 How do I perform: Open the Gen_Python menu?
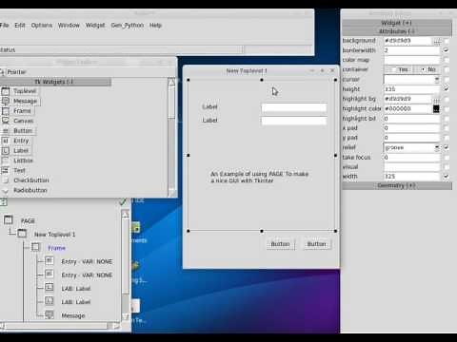tap(128, 25)
